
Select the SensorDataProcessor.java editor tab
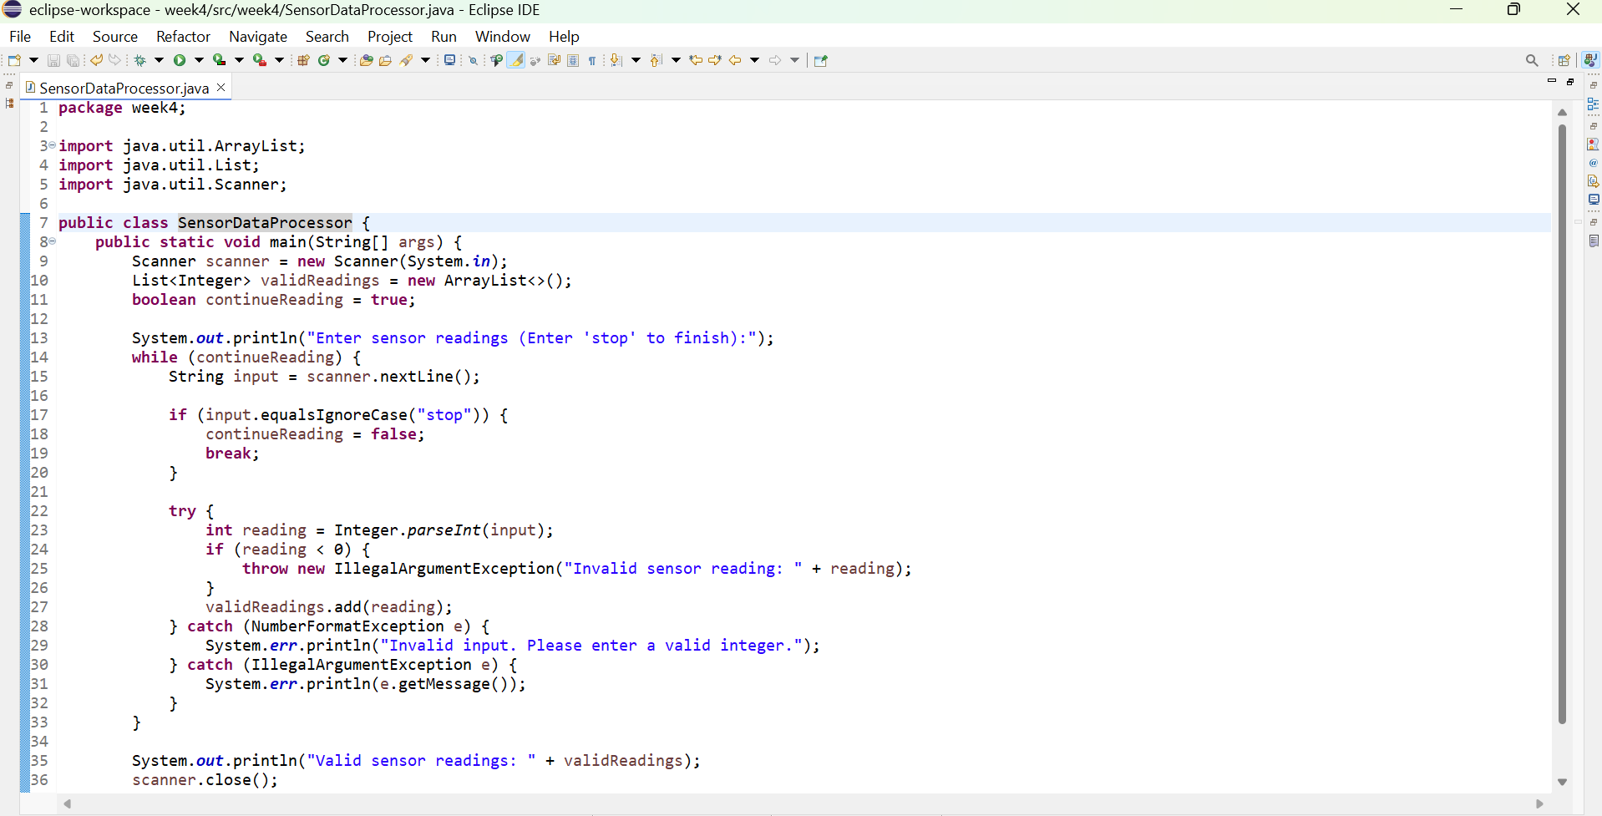click(124, 88)
